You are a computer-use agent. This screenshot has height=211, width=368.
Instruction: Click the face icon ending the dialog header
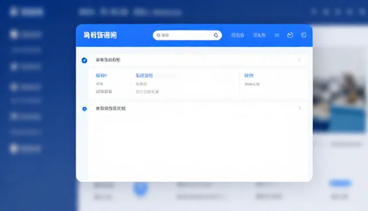tap(304, 35)
